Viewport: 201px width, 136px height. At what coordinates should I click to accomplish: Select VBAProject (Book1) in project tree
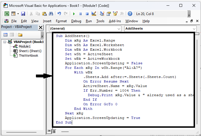pos(29,42)
